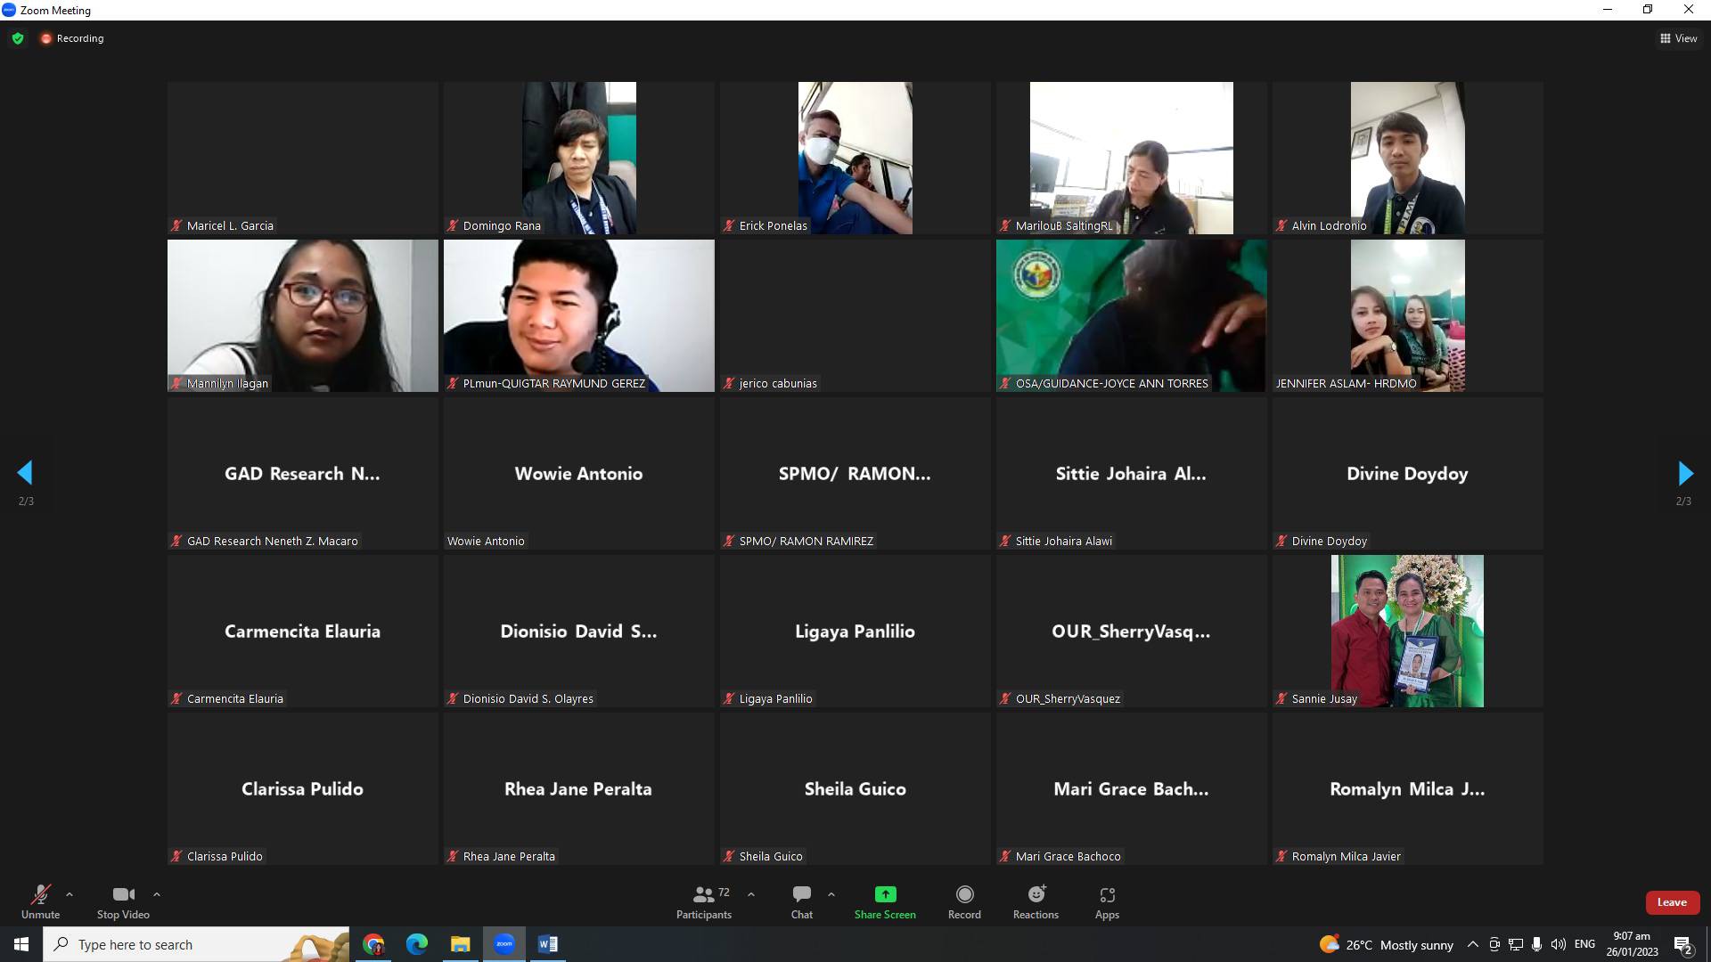Open the notification center icon
Screen dimensions: 1711x962
pyautogui.click(x=1683, y=945)
